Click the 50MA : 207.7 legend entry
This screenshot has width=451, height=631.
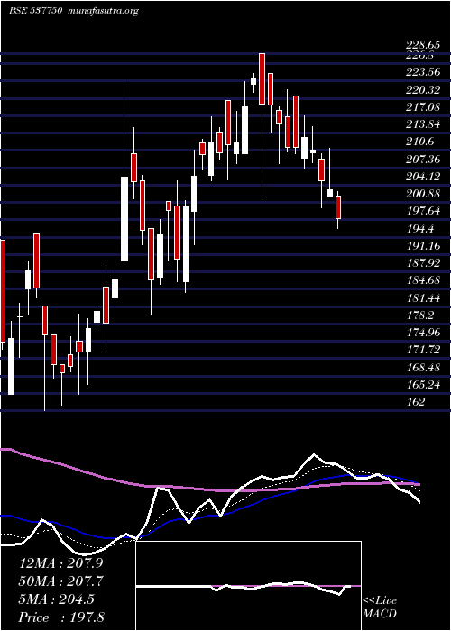[60, 581]
